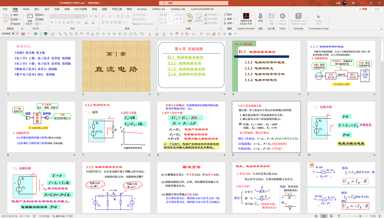Open the File (文件) menu

(x=5, y=9)
